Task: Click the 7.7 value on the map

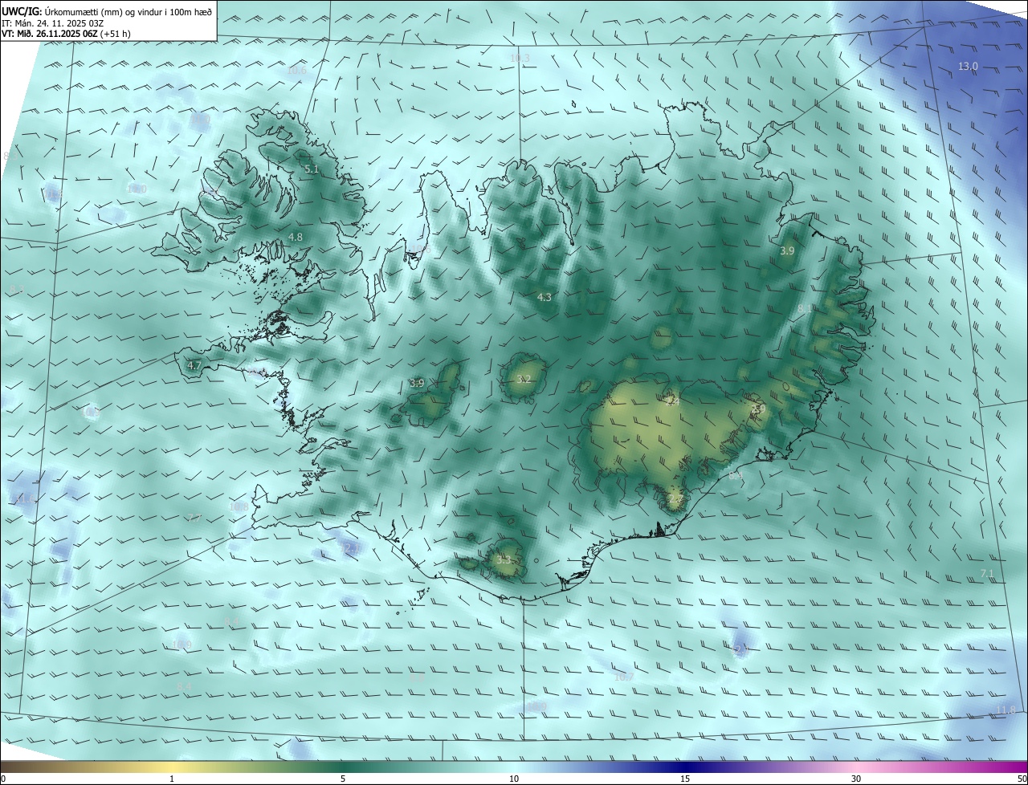Action: pos(194,518)
